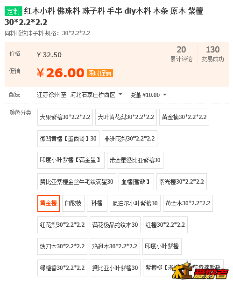This screenshot has height=282, width=233.
Task: Select 鸡翅木30*2.2*2.2 variant
Action: (115, 246)
